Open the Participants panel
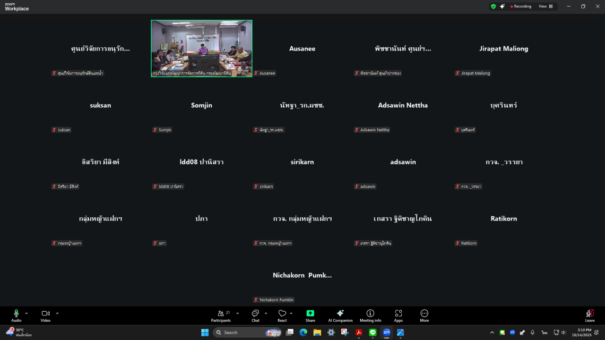The width and height of the screenshot is (605, 340). 221,315
